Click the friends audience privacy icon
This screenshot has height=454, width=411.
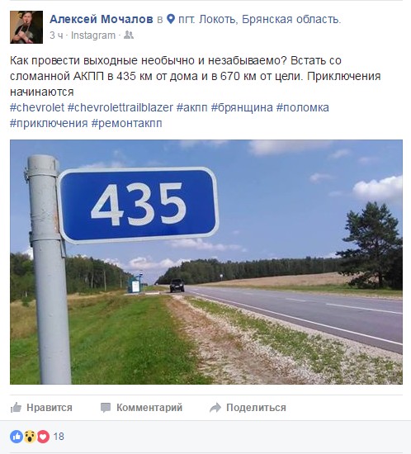pos(129,35)
